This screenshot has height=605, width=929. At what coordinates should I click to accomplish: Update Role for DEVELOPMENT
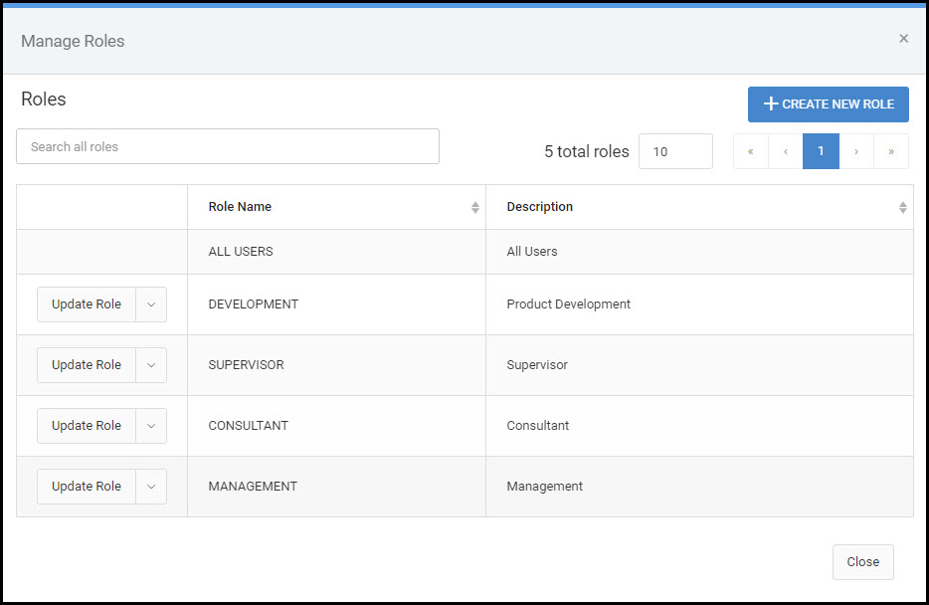tap(87, 304)
